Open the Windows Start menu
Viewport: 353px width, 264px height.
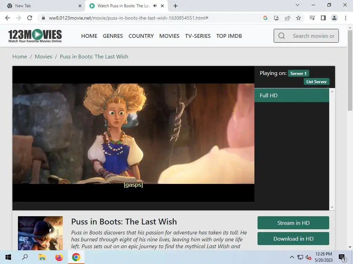(x=8, y=257)
